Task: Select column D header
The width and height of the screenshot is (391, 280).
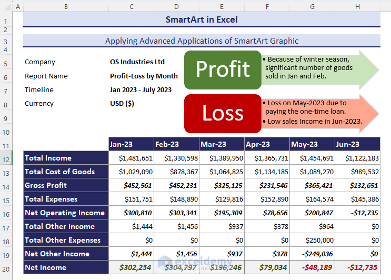Action: tap(176, 7)
